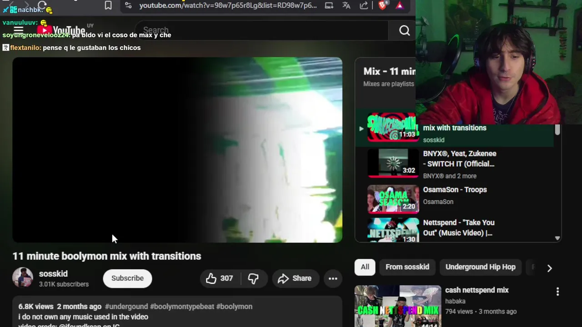Open Brave Rewards triangle icon
The width and height of the screenshot is (582, 327).
400,5
